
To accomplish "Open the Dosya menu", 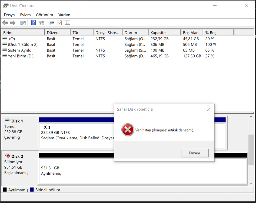I will pos(9,15).
